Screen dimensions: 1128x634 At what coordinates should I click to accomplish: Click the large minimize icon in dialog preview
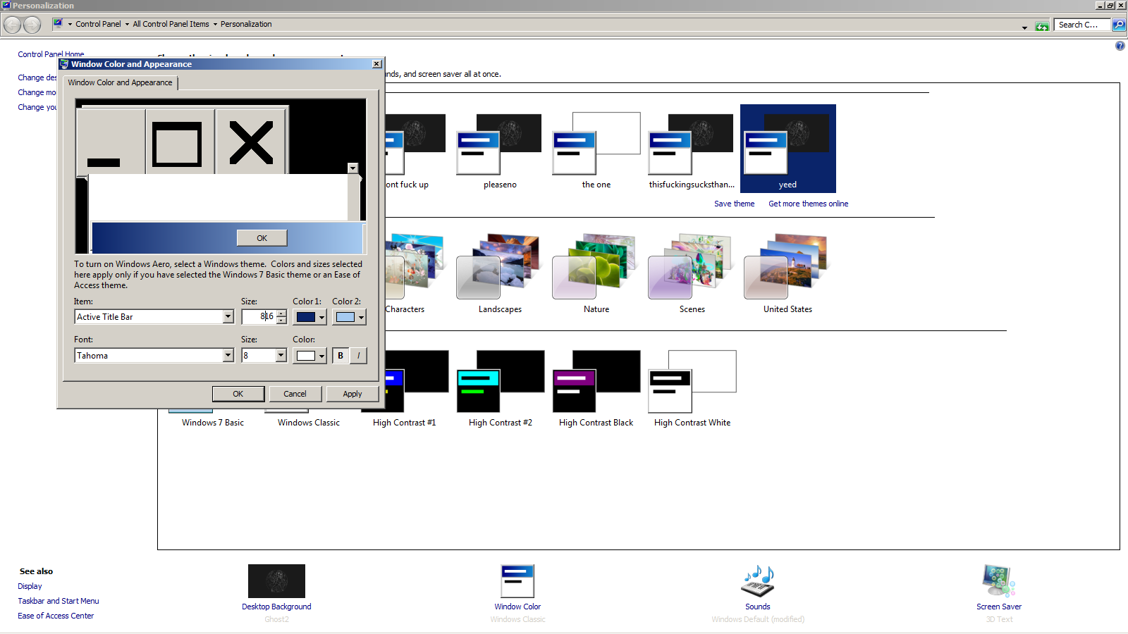point(111,142)
